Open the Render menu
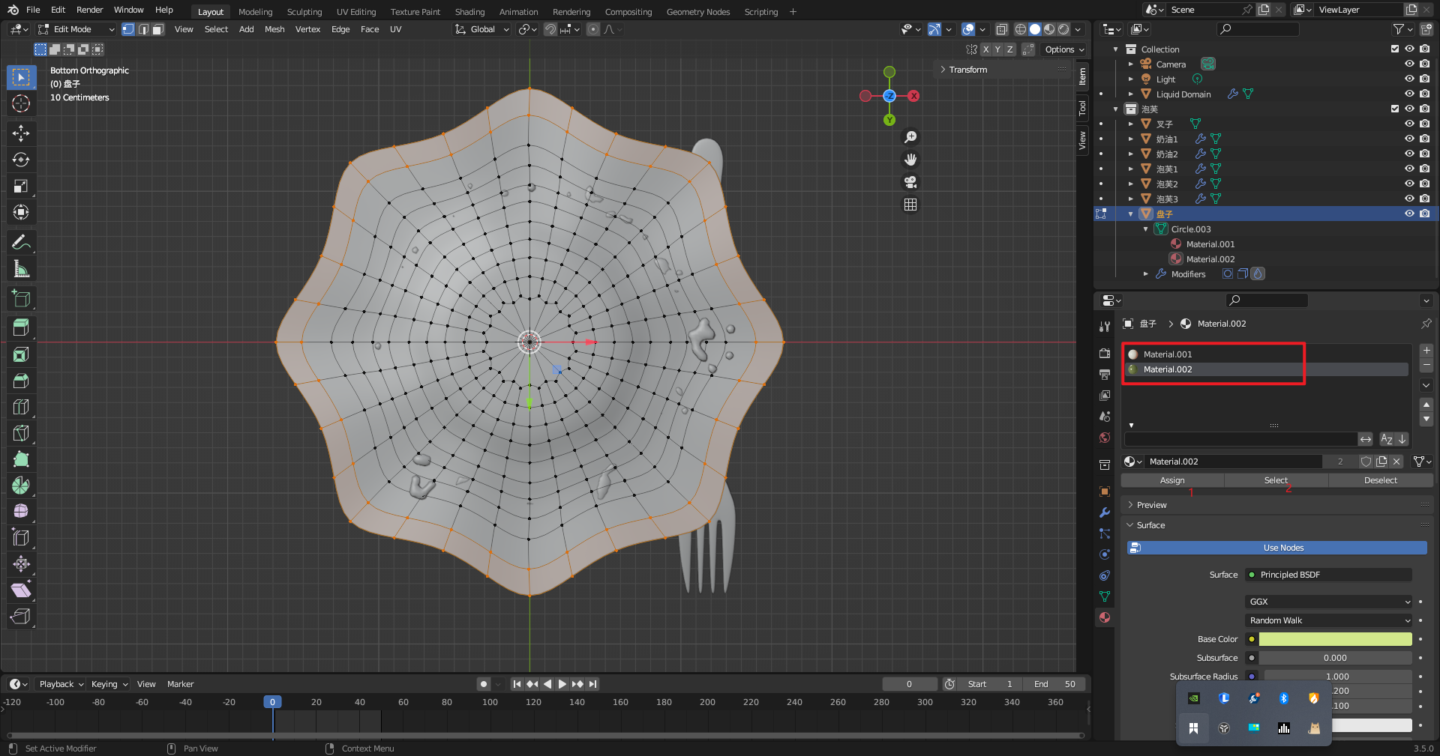This screenshot has height=756, width=1440. [x=89, y=10]
